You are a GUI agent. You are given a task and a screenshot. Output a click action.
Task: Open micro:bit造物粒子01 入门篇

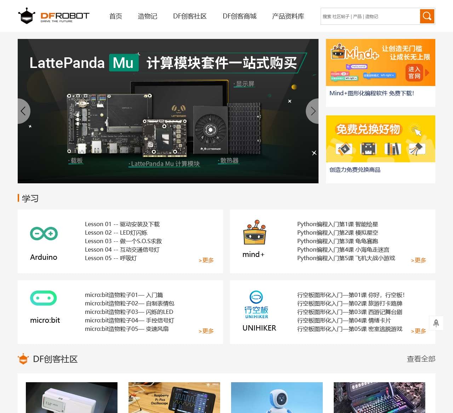tap(124, 295)
